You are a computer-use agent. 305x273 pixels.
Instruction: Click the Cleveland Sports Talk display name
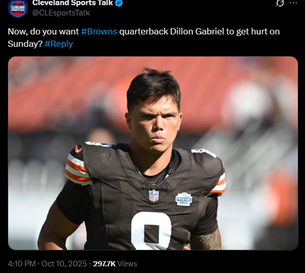(72, 3)
